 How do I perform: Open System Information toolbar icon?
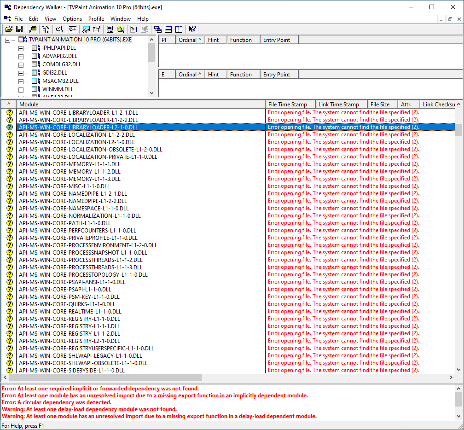110,29
